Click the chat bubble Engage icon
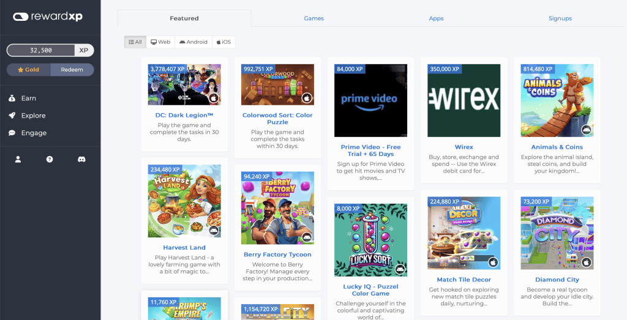Viewport: 627px width, 320px height. point(12,133)
